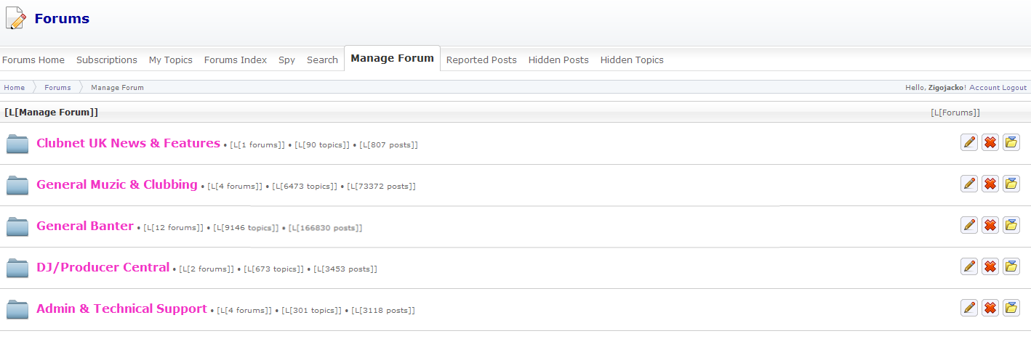Click blue folder icon beside Admin & Technical Support
The width and height of the screenshot is (1031, 339).
(17, 310)
